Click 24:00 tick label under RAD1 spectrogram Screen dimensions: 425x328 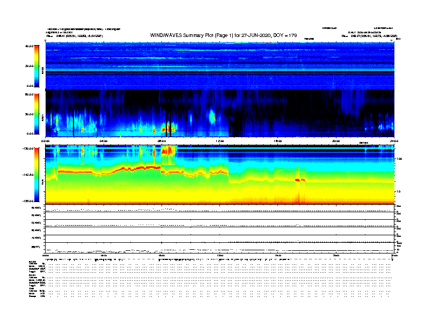click(394, 141)
